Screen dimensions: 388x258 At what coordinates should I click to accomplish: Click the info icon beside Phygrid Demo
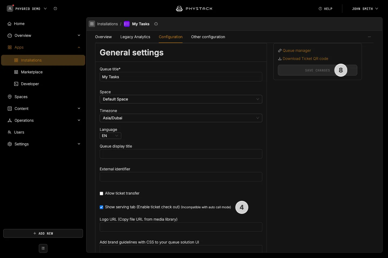point(55,9)
